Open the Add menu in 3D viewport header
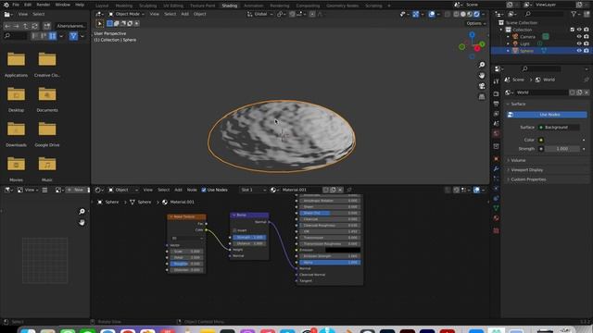Image resolution: width=593 pixels, height=333 pixels. coord(184,14)
